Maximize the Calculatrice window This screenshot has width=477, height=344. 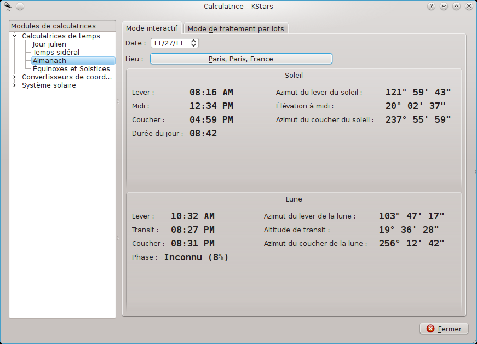pos(456,7)
